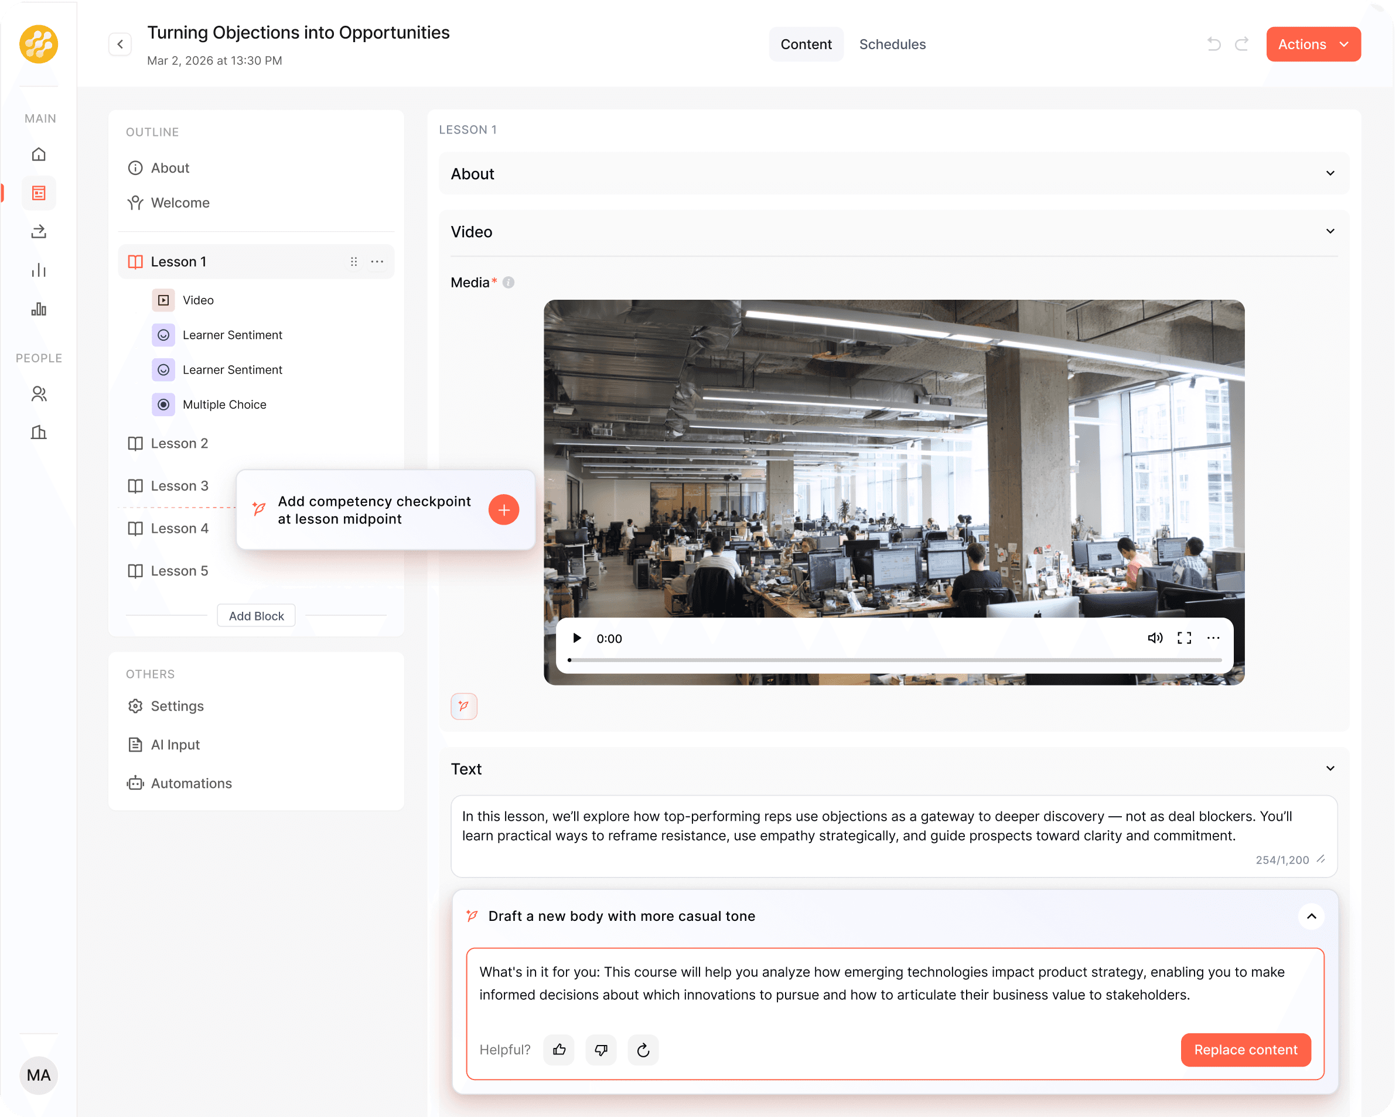Image resolution: width=1399 pixels, height=1117 pixels.
Task: Click the Add Block button
Action: 257,616
